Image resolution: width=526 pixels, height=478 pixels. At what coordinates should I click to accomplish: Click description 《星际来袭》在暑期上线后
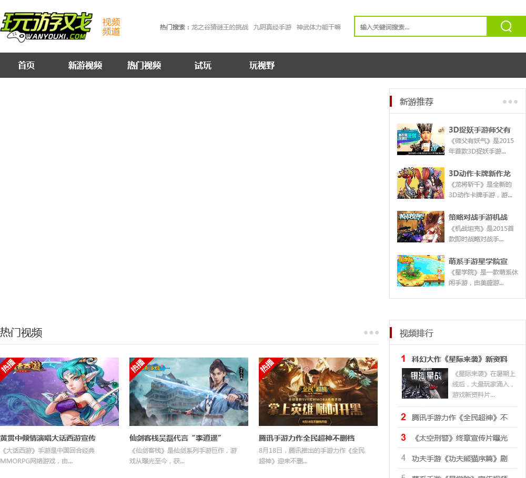pyautogui.click(x=483, y=384)
